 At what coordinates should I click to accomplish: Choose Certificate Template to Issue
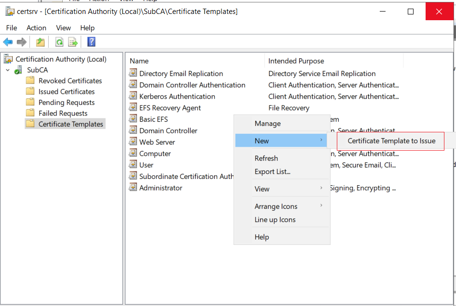[x=391, y=140]
